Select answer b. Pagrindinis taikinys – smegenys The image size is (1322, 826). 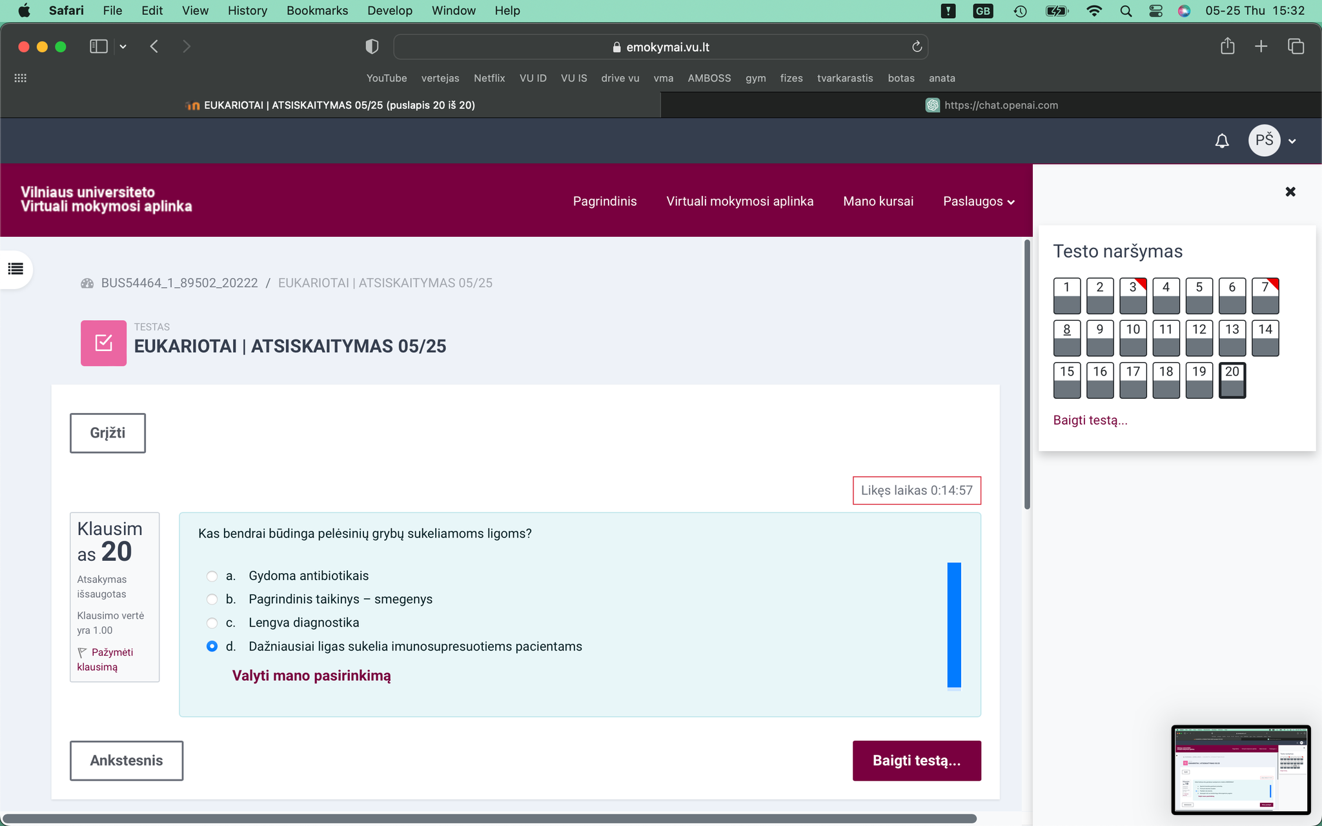(212, 599)
